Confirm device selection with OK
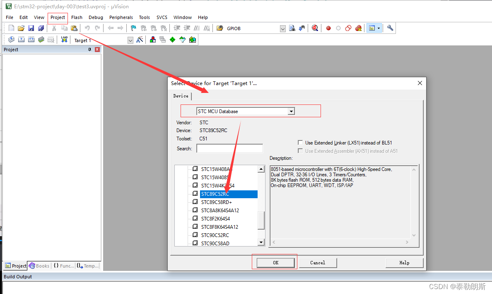The height and width of the screenshot is (294, 492). [x=275, y=263]
